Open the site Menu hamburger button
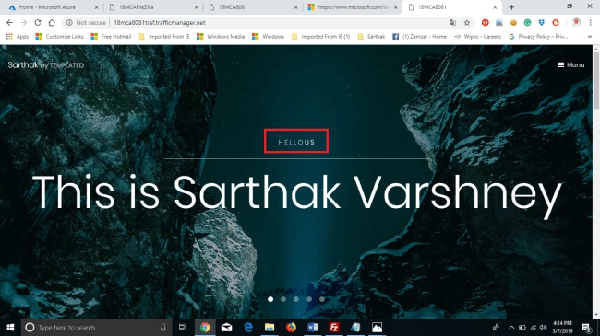The image size is (600, 336). (x=570, y=65)
